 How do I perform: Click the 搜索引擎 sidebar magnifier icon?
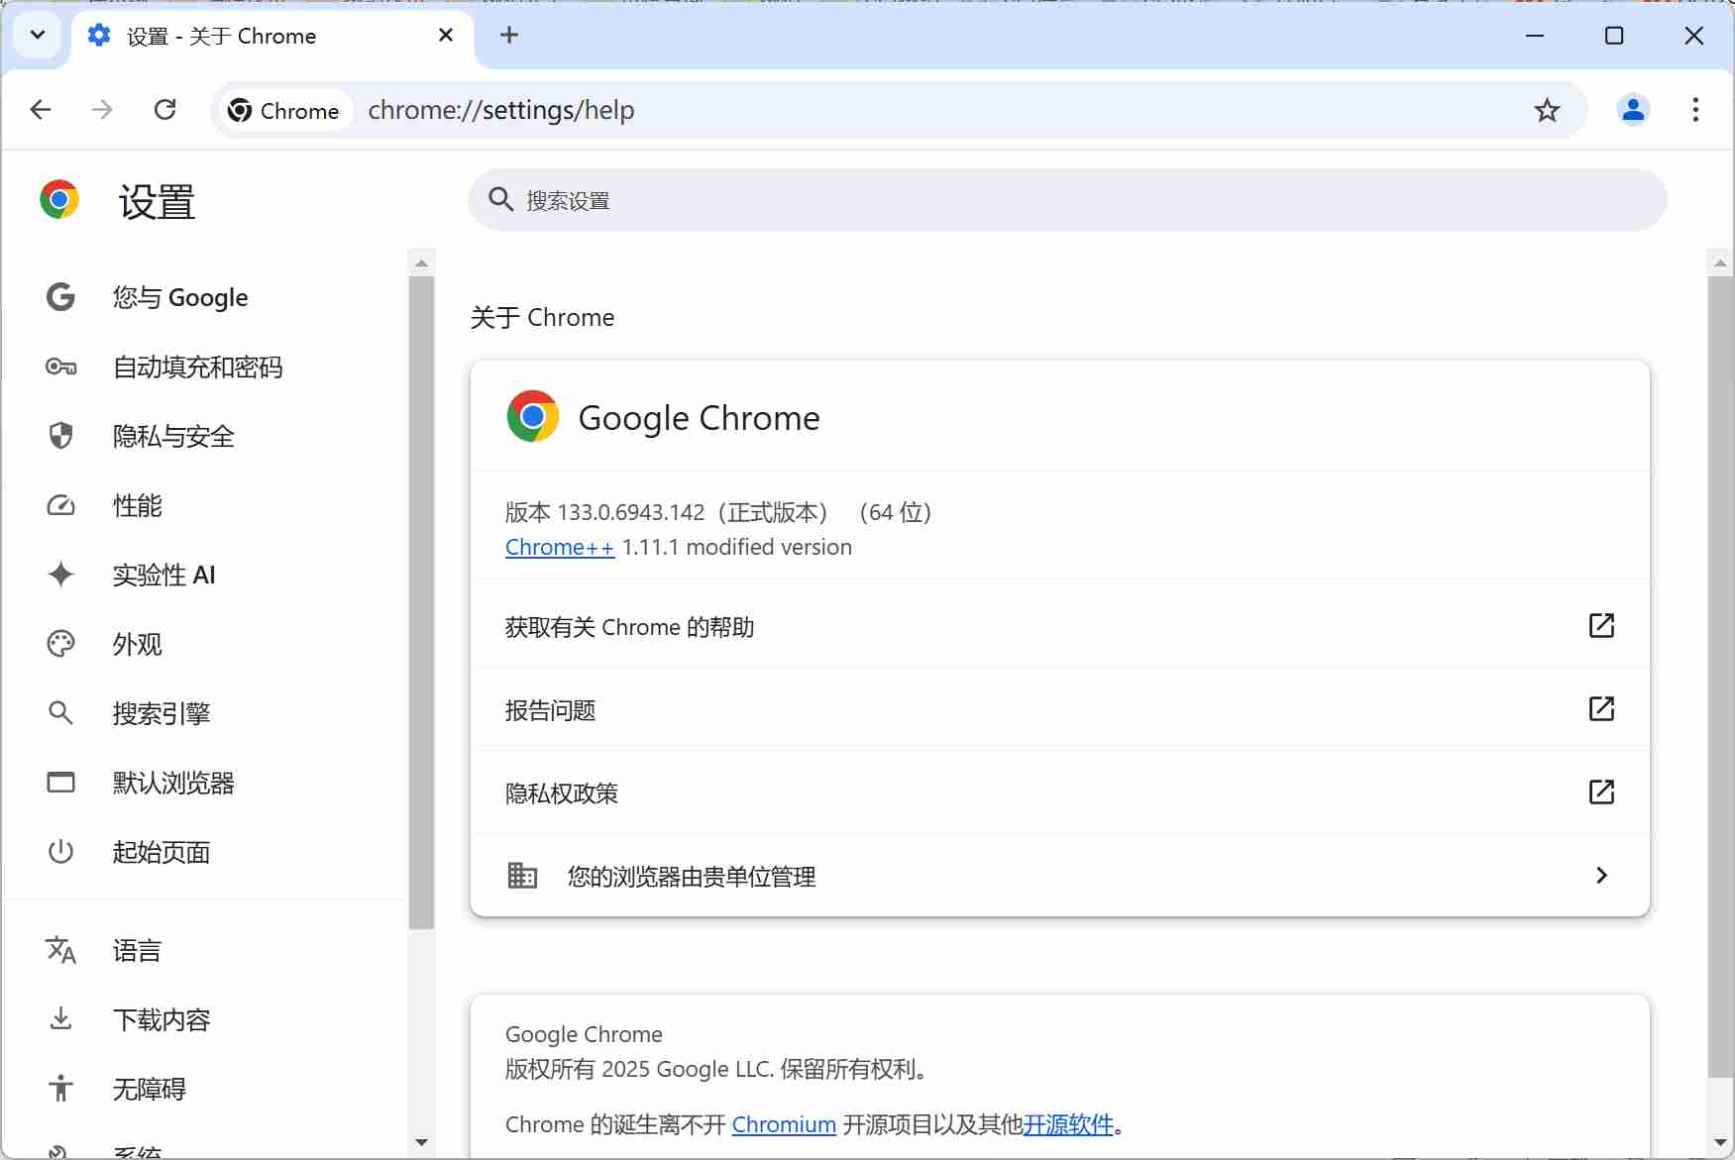[x=60, y=713]
